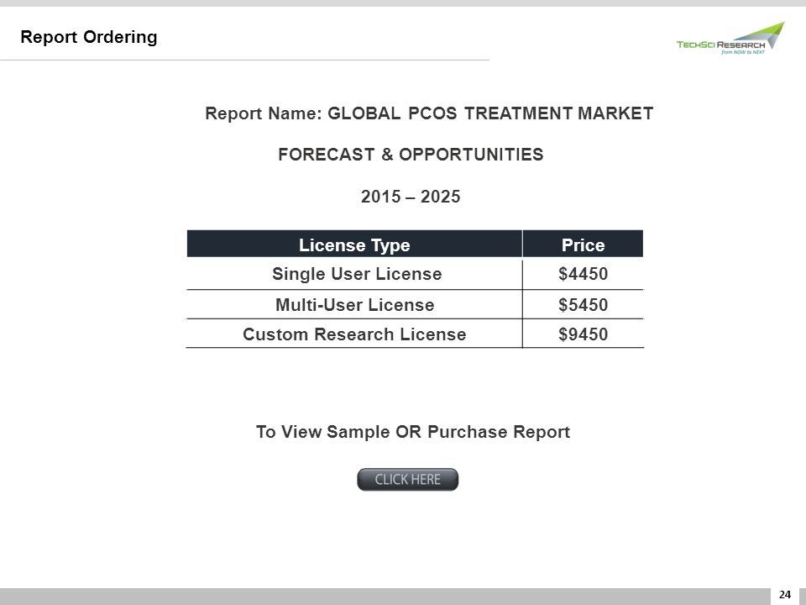This screenshot has width=806, height=605.
Task: Select the Single User License row
Action: [x=415, y=274]
